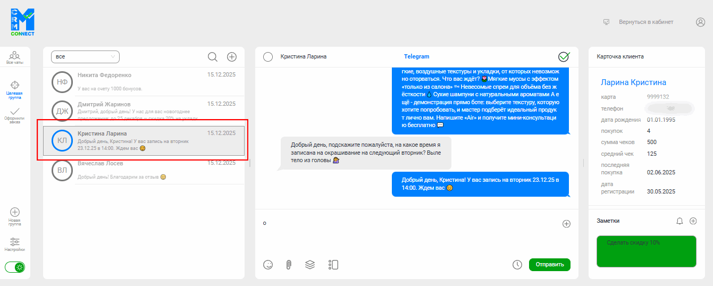
Task: Click client name Ларина Кристина
Action: coord(633,82)
